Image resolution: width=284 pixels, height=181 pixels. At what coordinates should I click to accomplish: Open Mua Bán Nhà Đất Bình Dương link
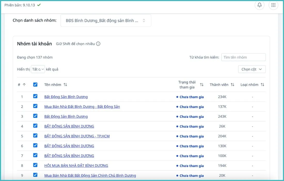tap(82, 107)
